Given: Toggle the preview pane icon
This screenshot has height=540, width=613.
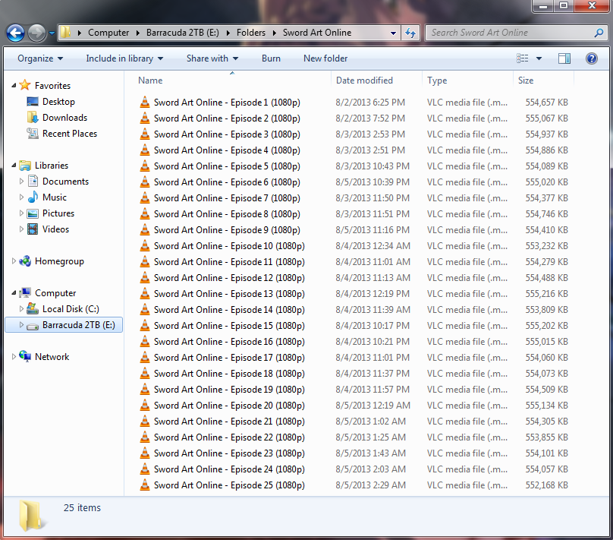Looking at the screenshot, I should pyautogui.click(x=564, y=58).
